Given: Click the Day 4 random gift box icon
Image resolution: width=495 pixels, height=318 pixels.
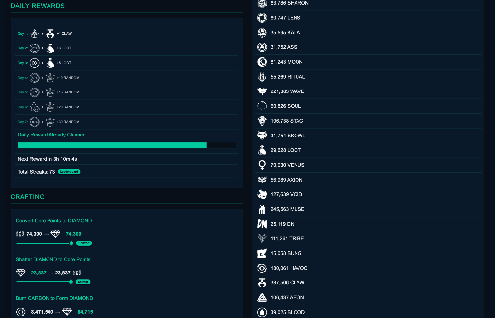Looking at the screenshot, I should [x=50, y=78].
